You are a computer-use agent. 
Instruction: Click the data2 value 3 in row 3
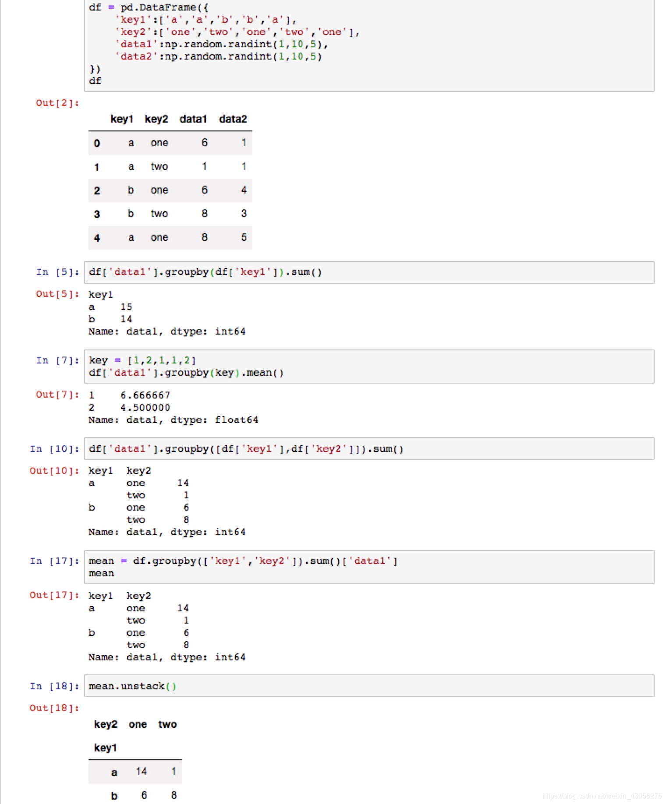tap(244, 214)
